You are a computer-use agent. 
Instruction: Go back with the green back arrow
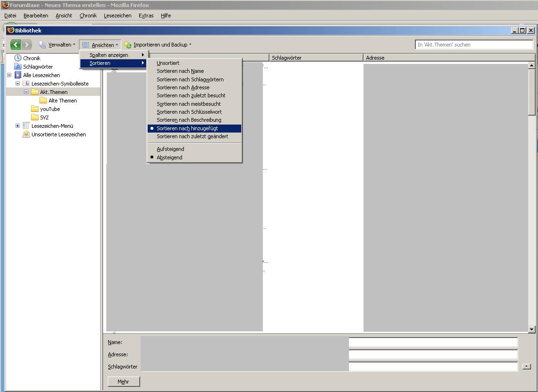(x=16, y=45)
